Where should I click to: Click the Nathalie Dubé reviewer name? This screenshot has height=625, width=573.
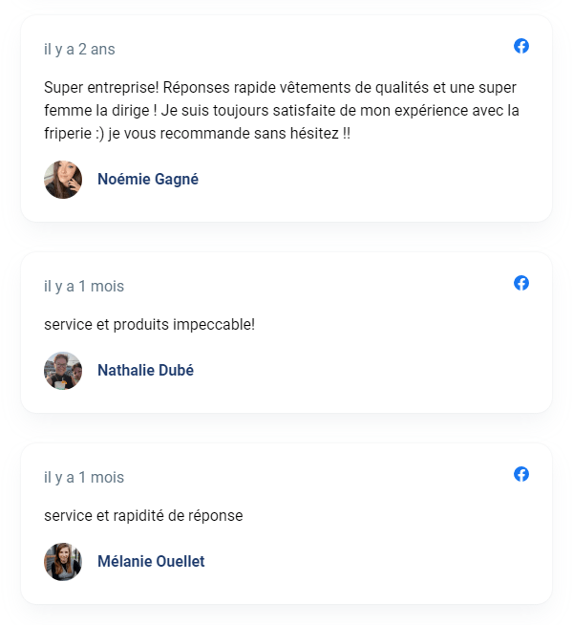click(145, 371)
